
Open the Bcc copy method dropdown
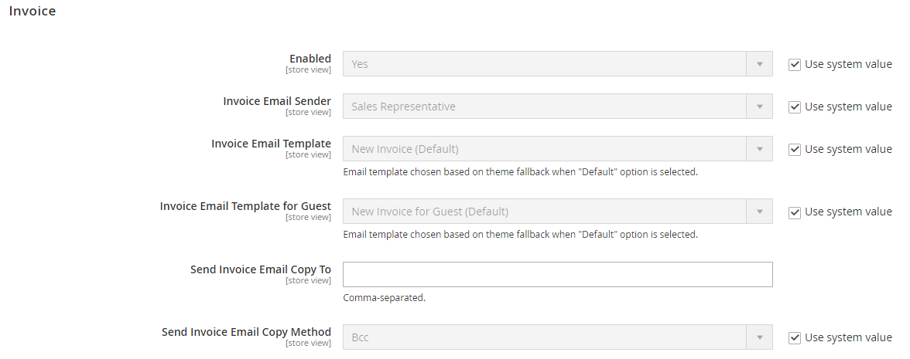point(557,337)
